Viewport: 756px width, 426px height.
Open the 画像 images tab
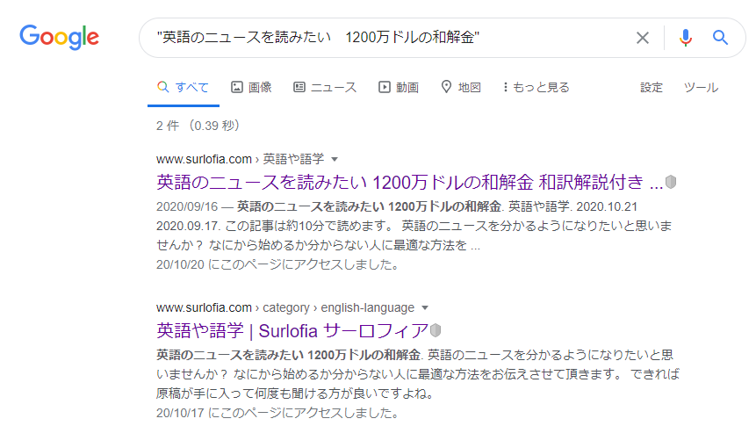click(251, 87)
